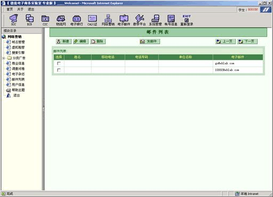The width and height of the screenshot is (273, 197).
Task: Tick the checkbox for 100029 email row
Action: click(x=59, y=70)
